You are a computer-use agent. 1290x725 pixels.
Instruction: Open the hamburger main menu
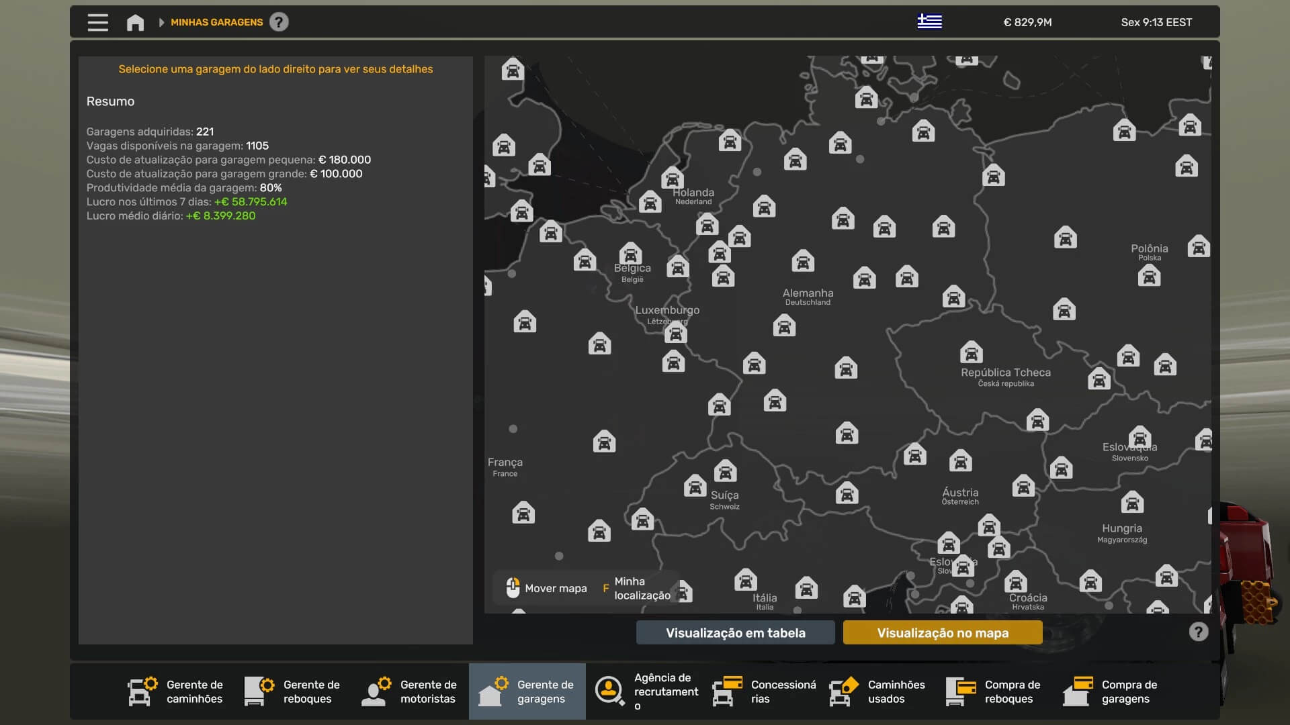pyautogui.click(x=97, y=22)
